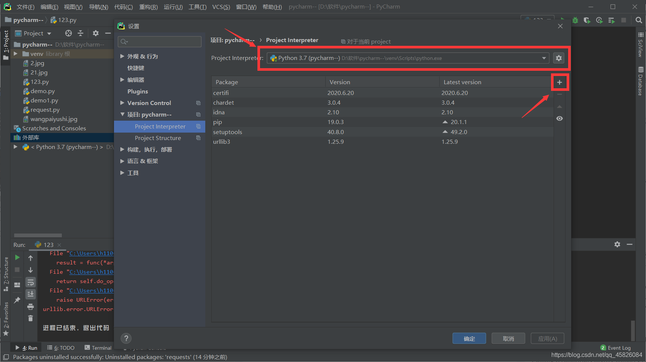Expand Python 3.7 external library node
Screen dimensions: 646x362
16,147
